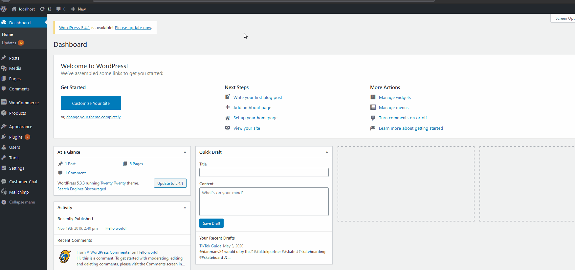Open the 1 Comment link in At a Glance
This screenshot has width=575, height=270.
click(x=75, y=173)
